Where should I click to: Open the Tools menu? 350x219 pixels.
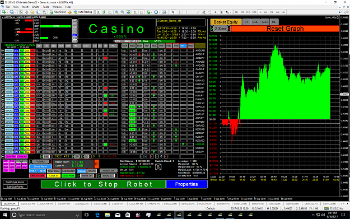[46, 7]
